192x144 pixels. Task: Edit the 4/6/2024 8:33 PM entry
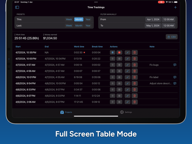click(128, 90)
